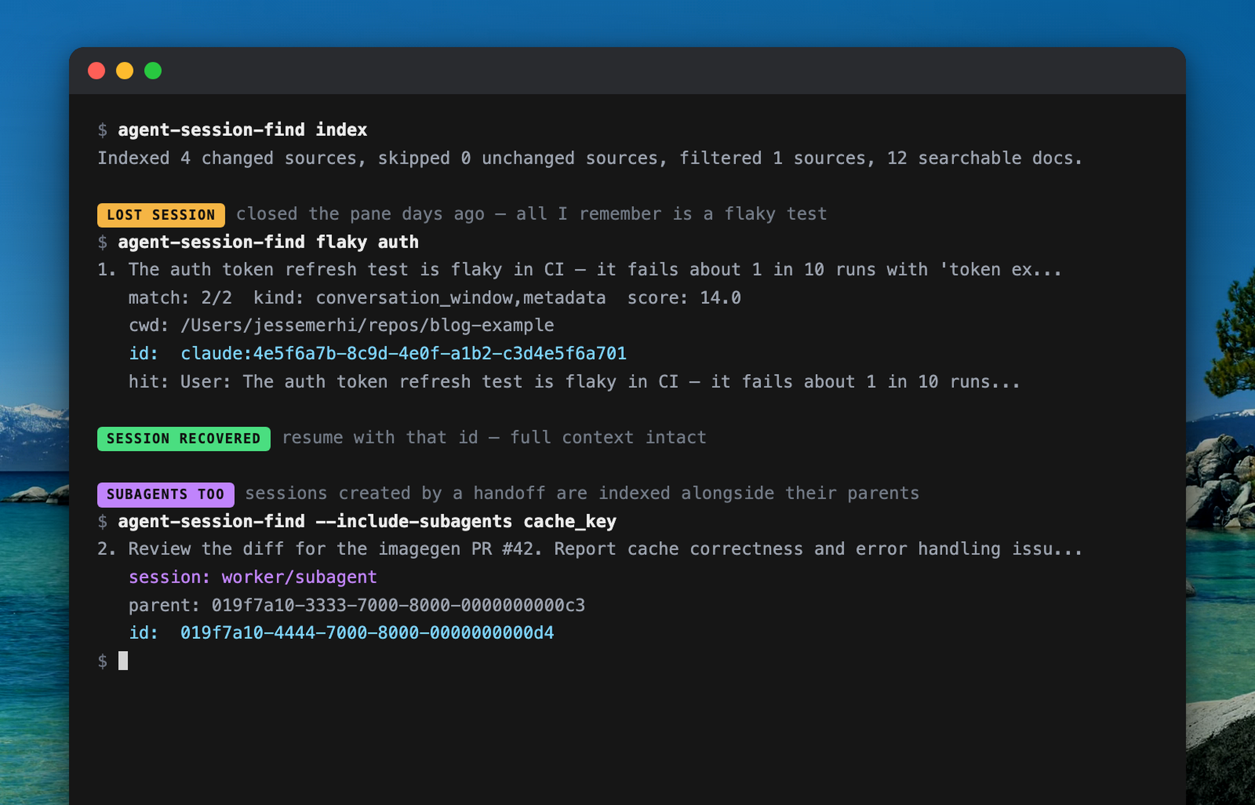Click the "session: worker/subagent" line
This screenshot has width=1255, height=805.
click(253, 577)
